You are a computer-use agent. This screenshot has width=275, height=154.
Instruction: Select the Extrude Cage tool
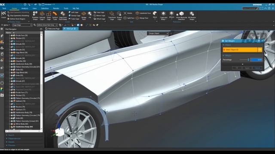(x=42, y=15)
